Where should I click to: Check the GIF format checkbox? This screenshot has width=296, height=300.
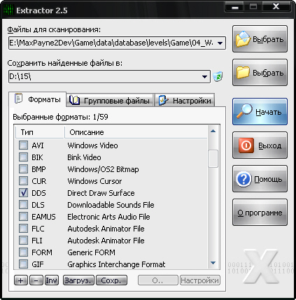23,264
